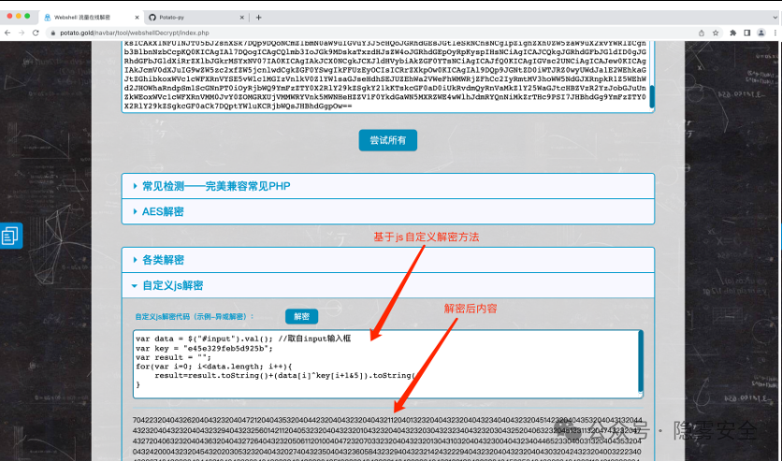
Task: Click the site padlock icon
Action: pyautogui.click(x=52, y=33)
